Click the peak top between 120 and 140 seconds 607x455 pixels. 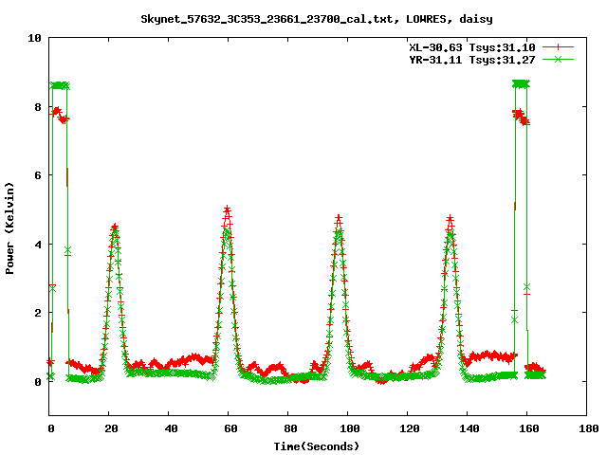450,219
